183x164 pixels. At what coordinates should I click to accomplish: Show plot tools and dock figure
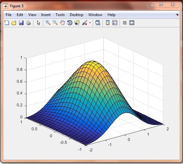132,23
